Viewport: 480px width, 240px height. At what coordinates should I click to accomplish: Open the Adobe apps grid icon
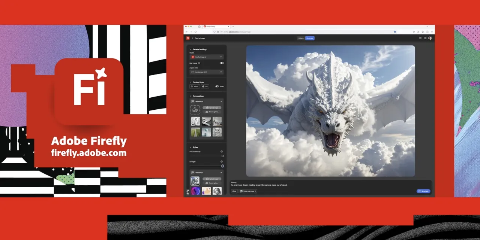[425, 38]
